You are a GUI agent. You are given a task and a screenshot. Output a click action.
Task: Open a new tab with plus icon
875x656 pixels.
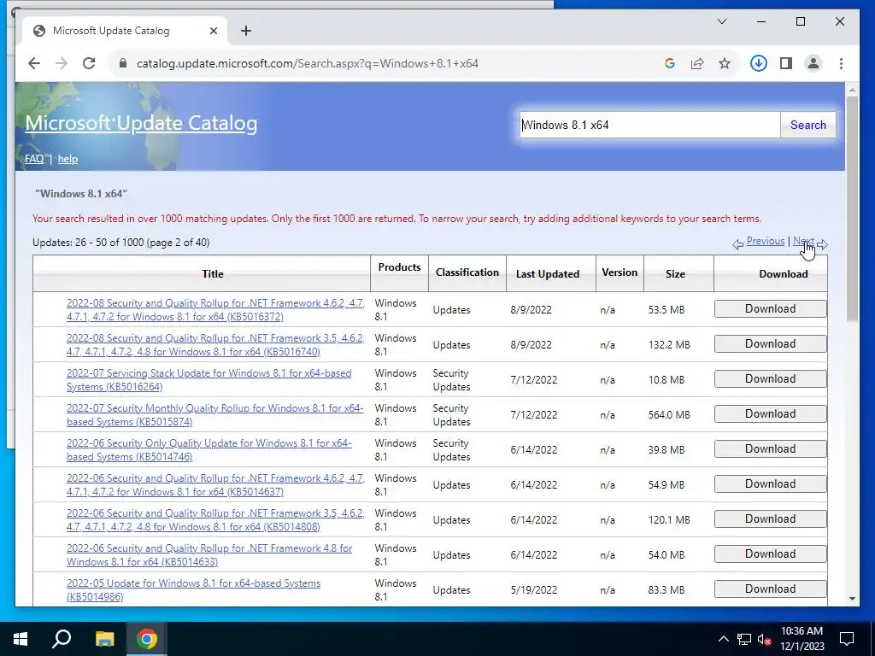point(246,31)
